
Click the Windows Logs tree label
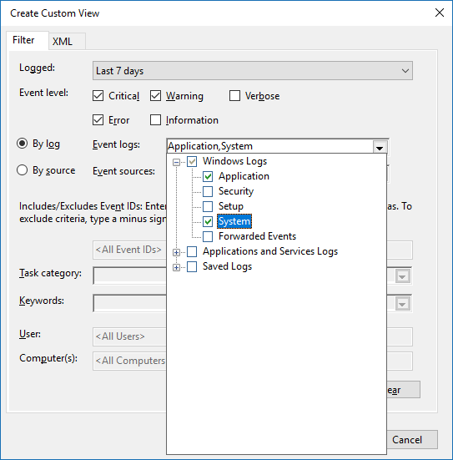234,161
